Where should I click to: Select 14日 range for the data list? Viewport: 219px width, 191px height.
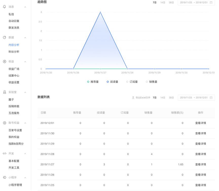pyautogui.click(x=163, y=98)
